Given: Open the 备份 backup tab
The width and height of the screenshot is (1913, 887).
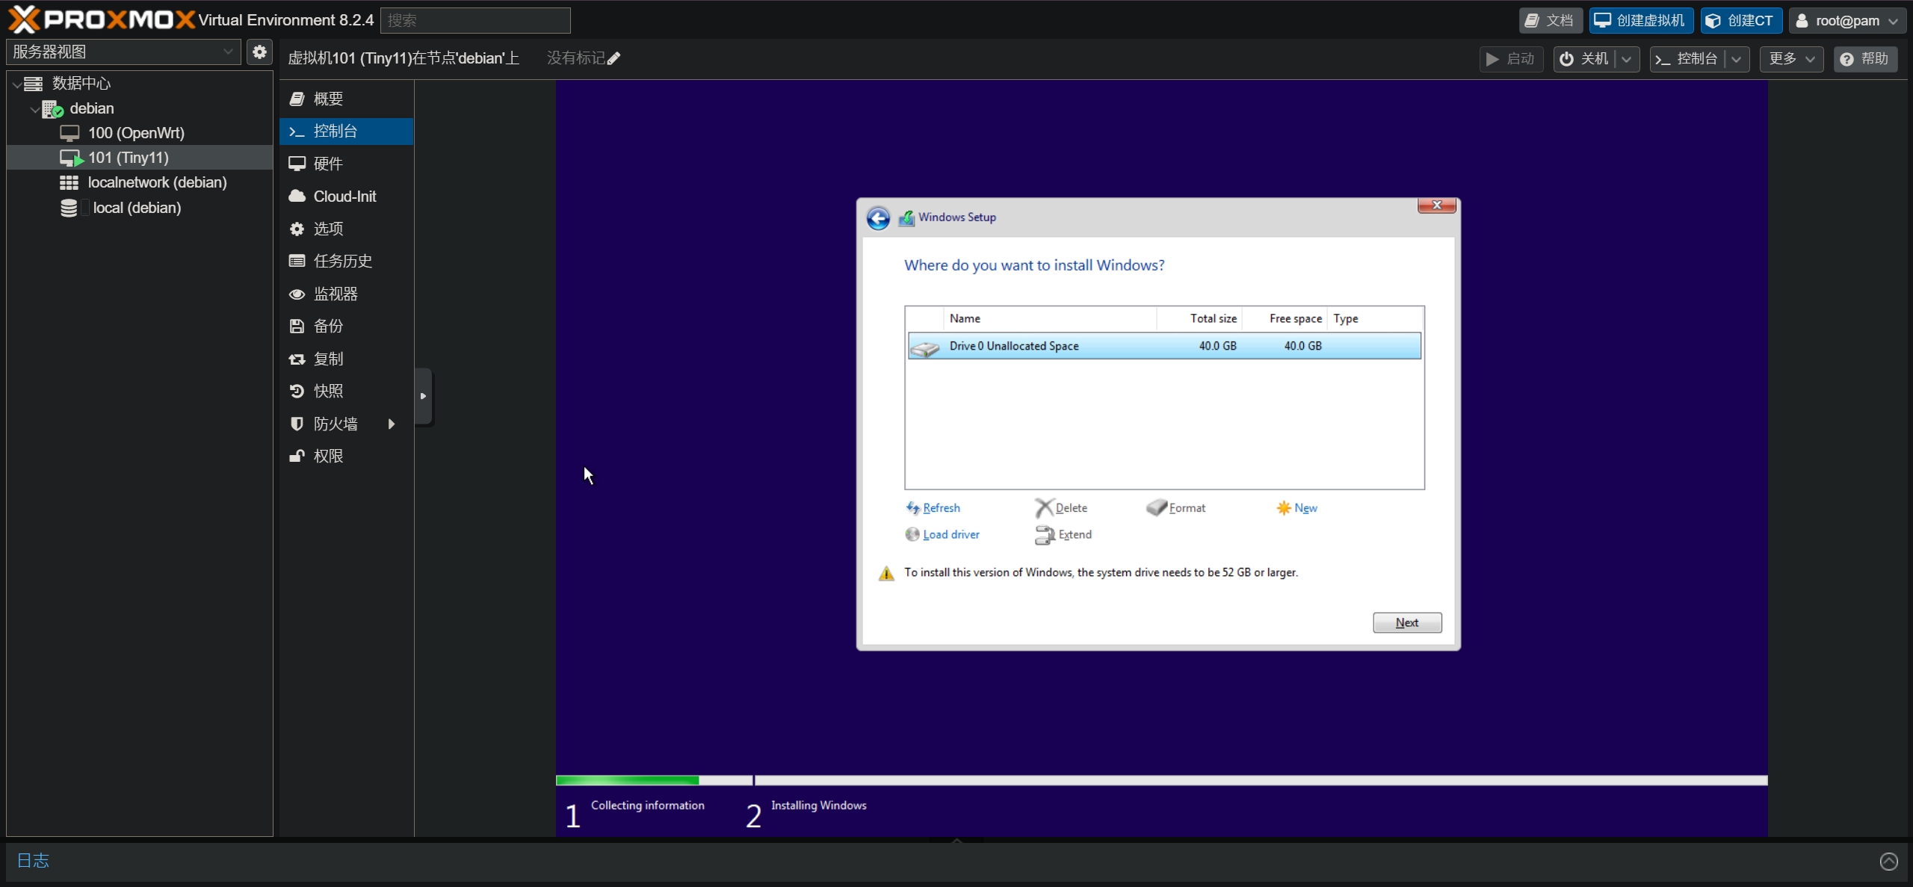Looking at the screenshot, I should (347, 326).
